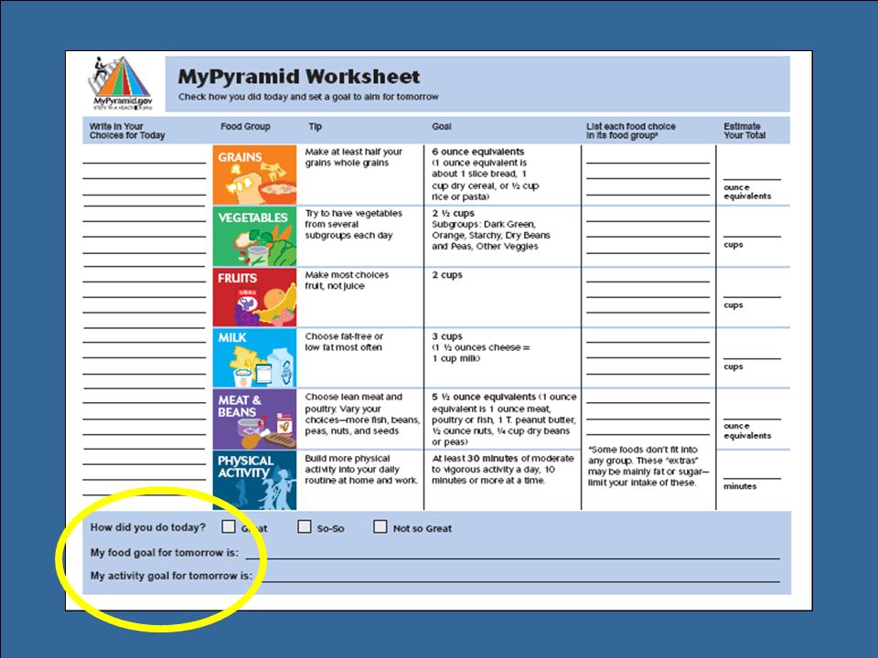Click 'Choose lean meat and poultry' tip

(362, 414)
